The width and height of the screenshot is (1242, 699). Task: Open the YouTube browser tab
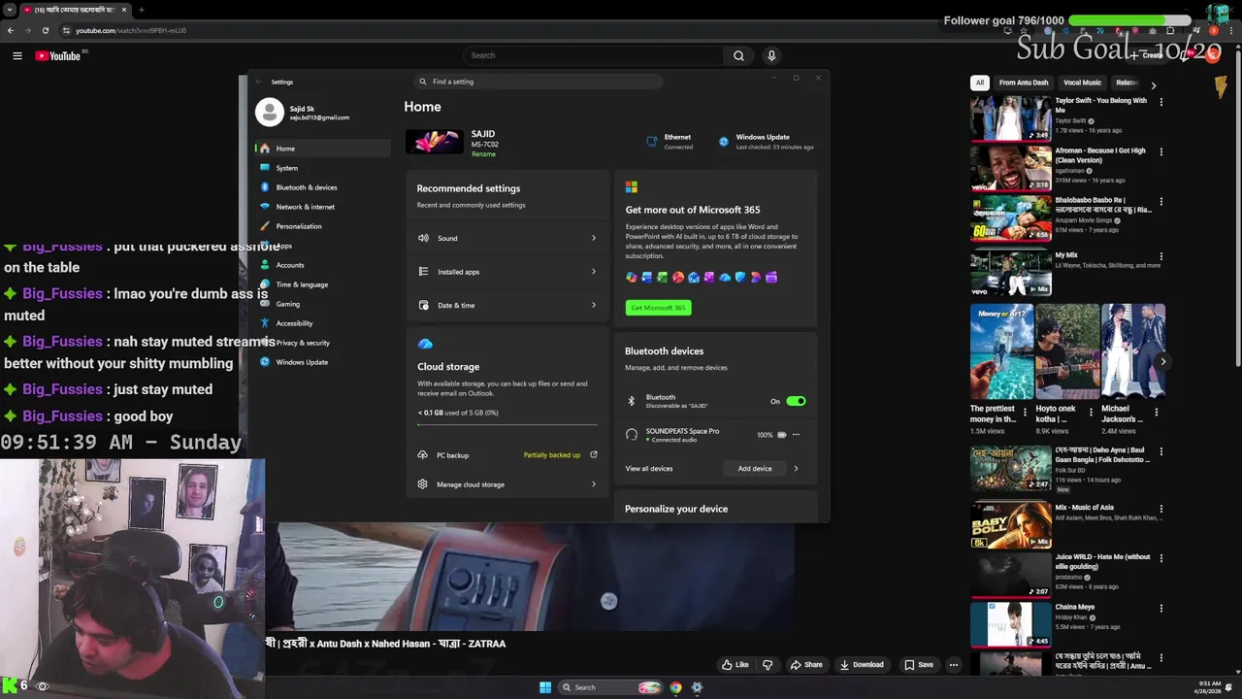[74, 10]
